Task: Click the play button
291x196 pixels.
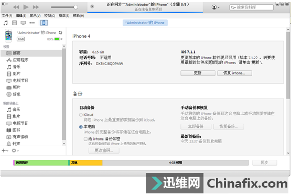Action: coord(26,7)
